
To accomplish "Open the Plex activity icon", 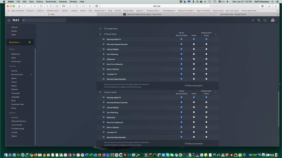I will coord(253,20).
